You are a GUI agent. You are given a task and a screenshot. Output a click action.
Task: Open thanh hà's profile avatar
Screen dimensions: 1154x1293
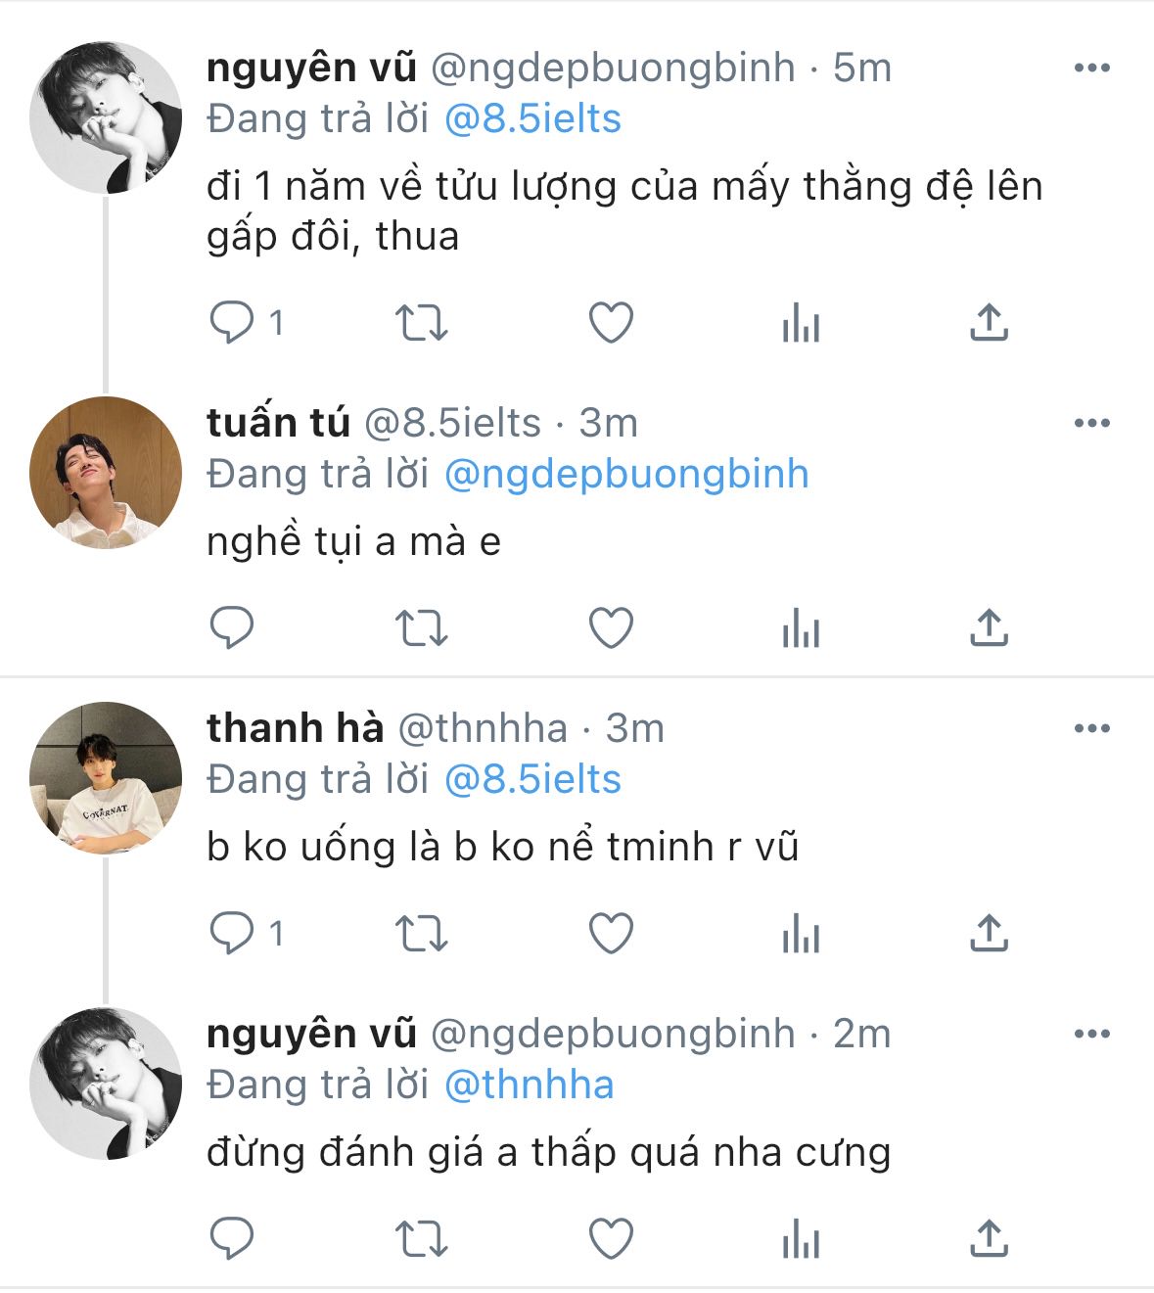(x=106, y=778)
